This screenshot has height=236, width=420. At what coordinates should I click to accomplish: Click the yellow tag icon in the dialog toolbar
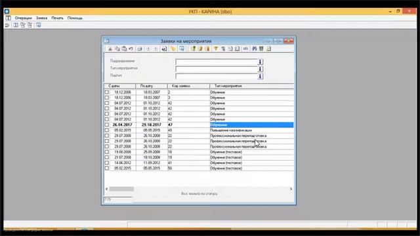[173, 49]
